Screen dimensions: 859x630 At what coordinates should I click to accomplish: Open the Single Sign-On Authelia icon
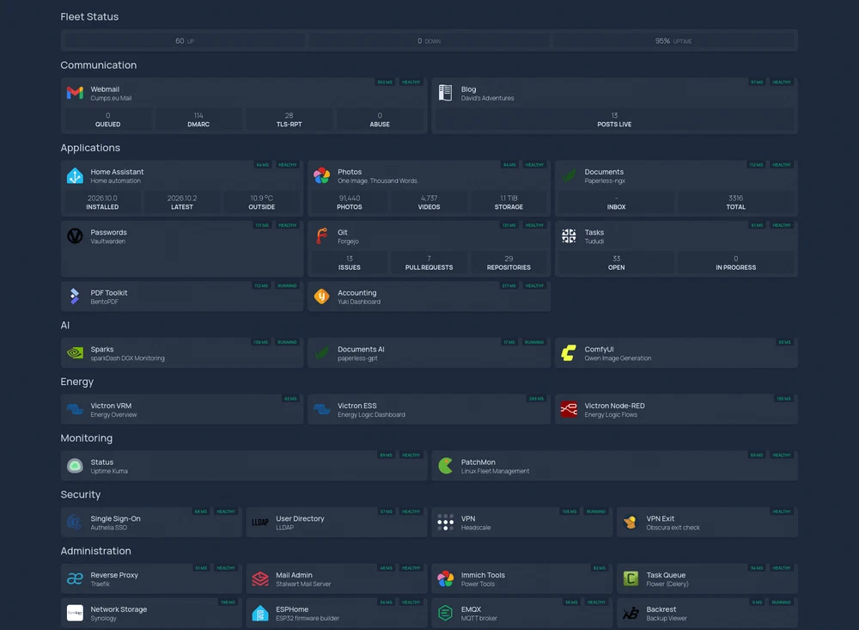point(75,522)
